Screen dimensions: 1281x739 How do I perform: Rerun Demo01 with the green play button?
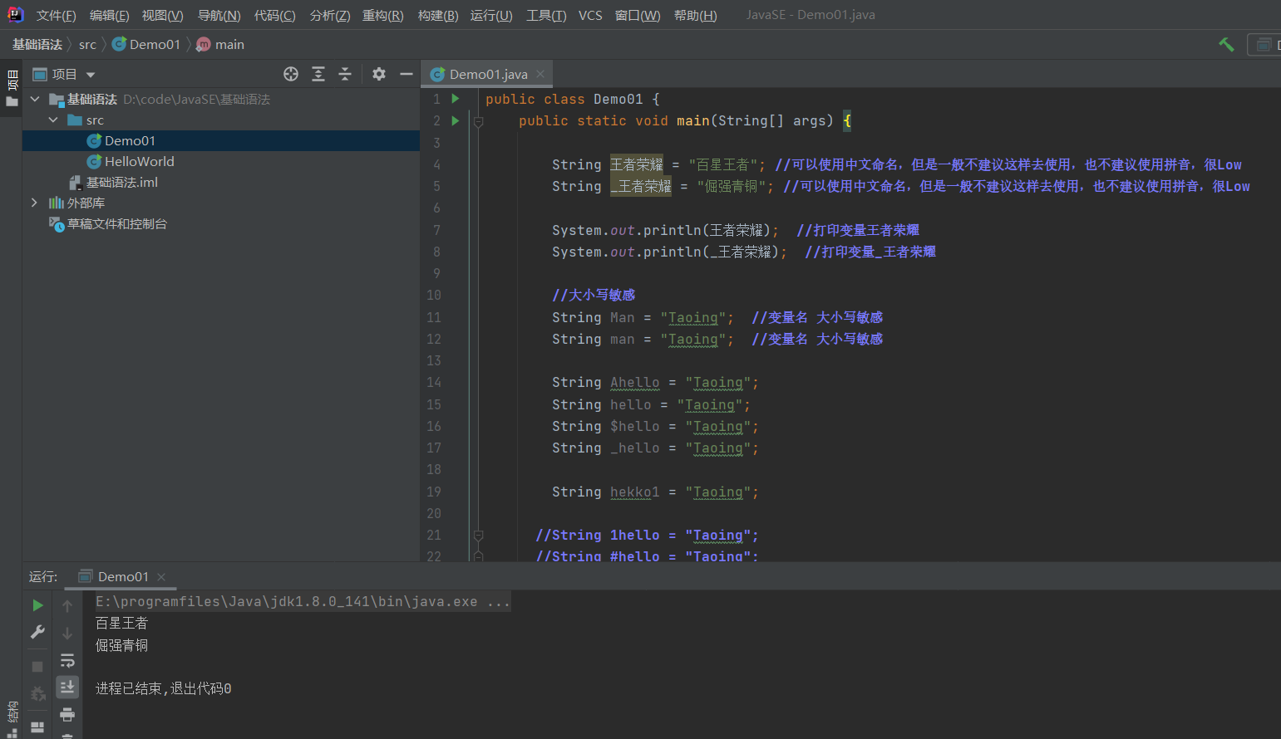point(37,605)
